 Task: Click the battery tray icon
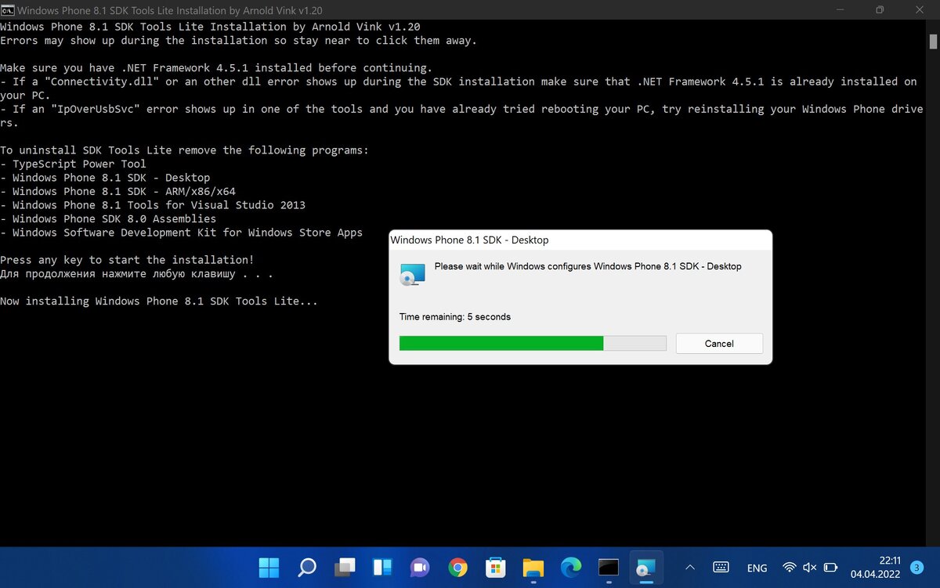[830, 568]
